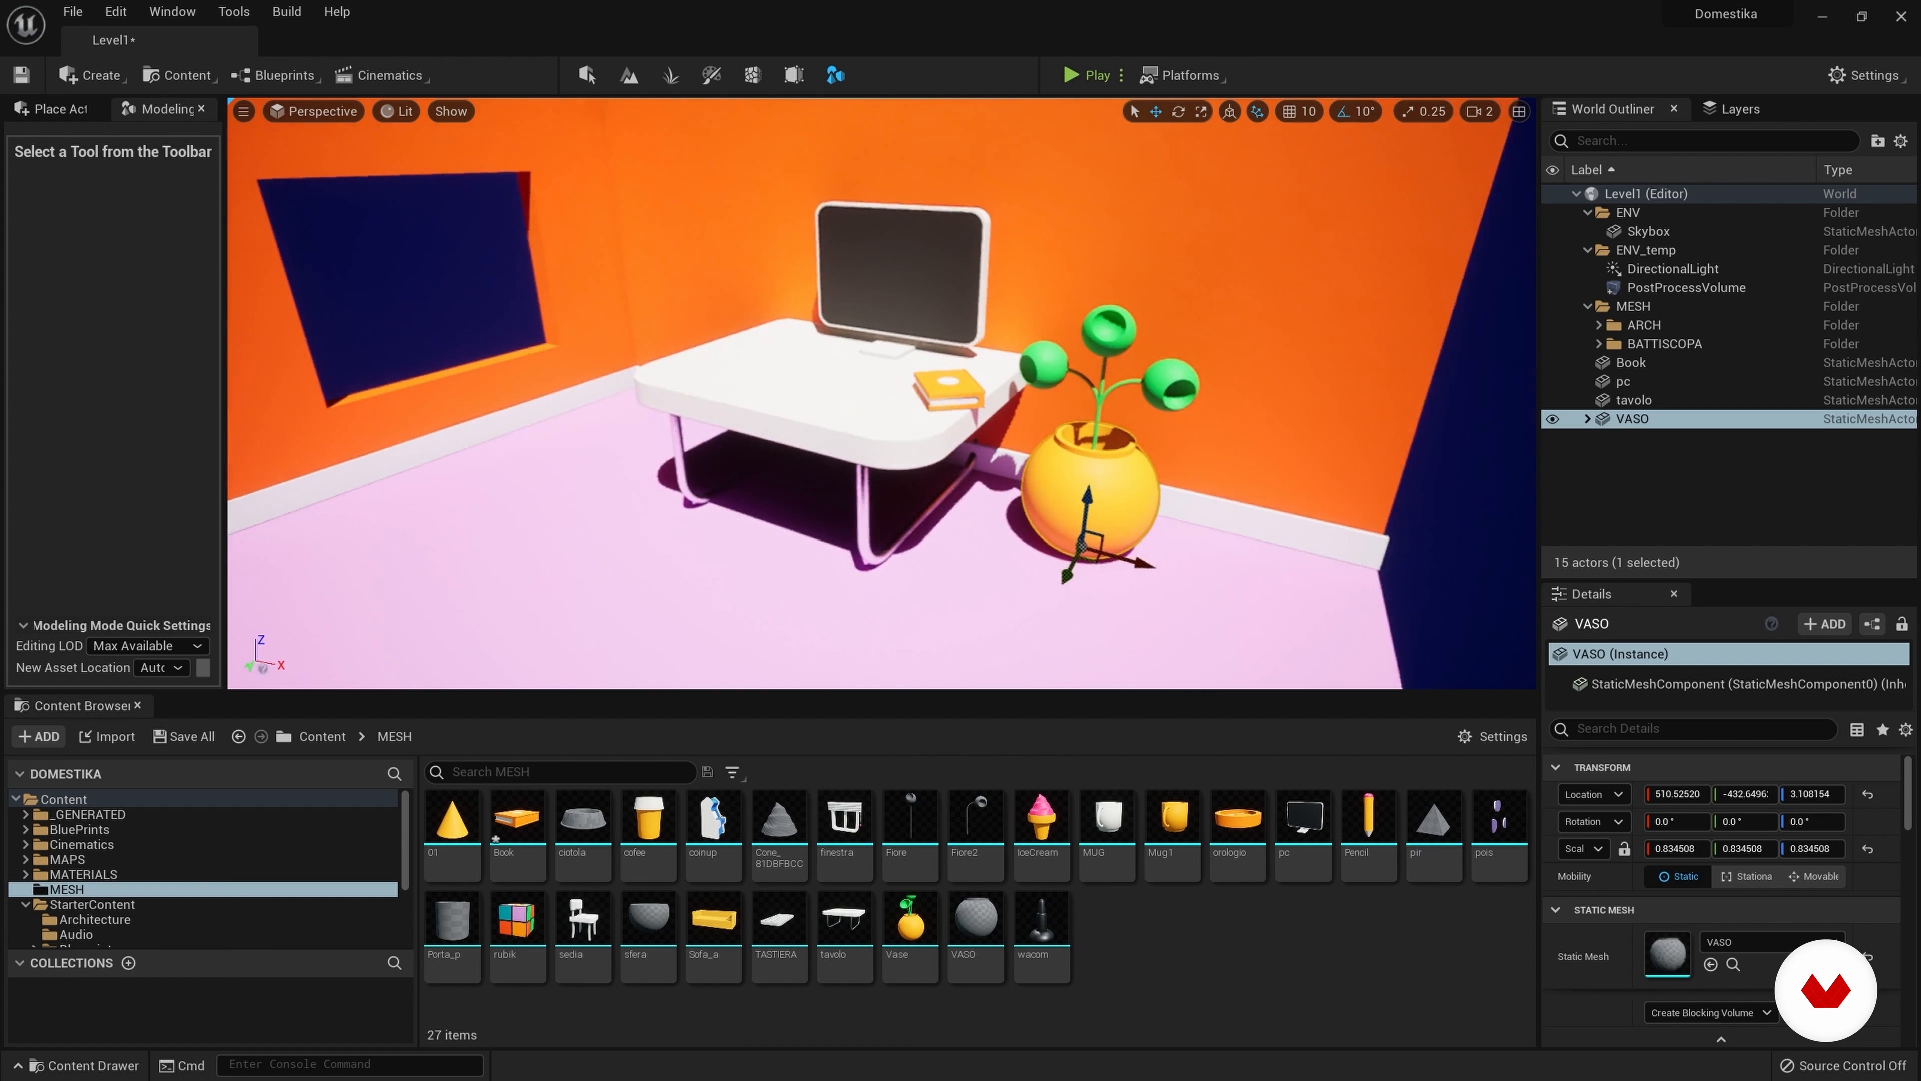This screenshot has height=1081, width=1921.
Task: Use selected asset arrow for Static Mesh
Action: click(x=1711, y=964)
